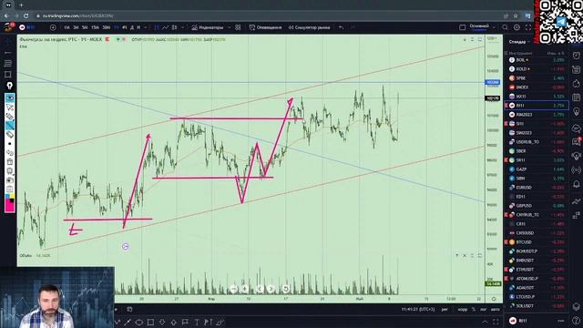Toggle the percent scale button
Screen dimensions: 583x328
[474, 310]
